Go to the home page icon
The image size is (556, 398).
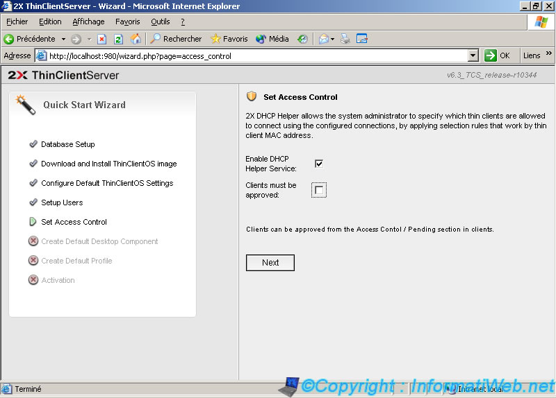pyautogui.click(x=136, y=39)
